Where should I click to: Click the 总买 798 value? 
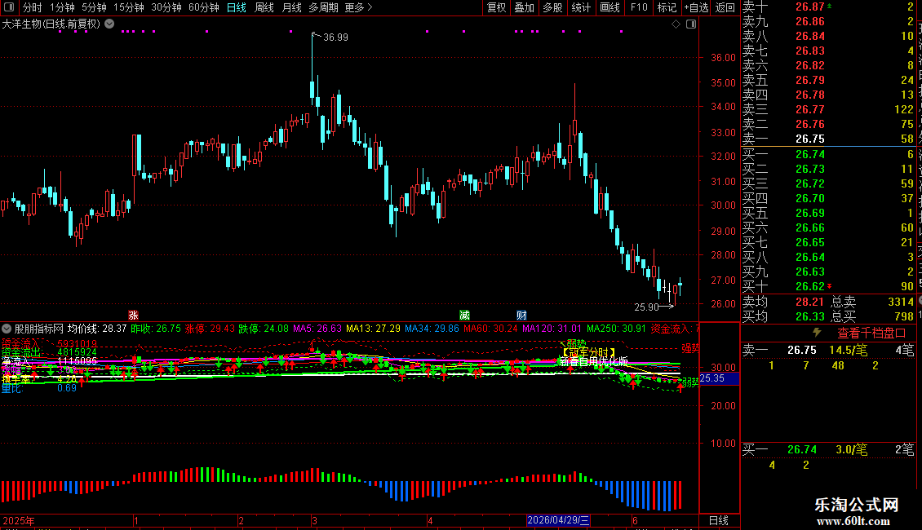point(904,316)
